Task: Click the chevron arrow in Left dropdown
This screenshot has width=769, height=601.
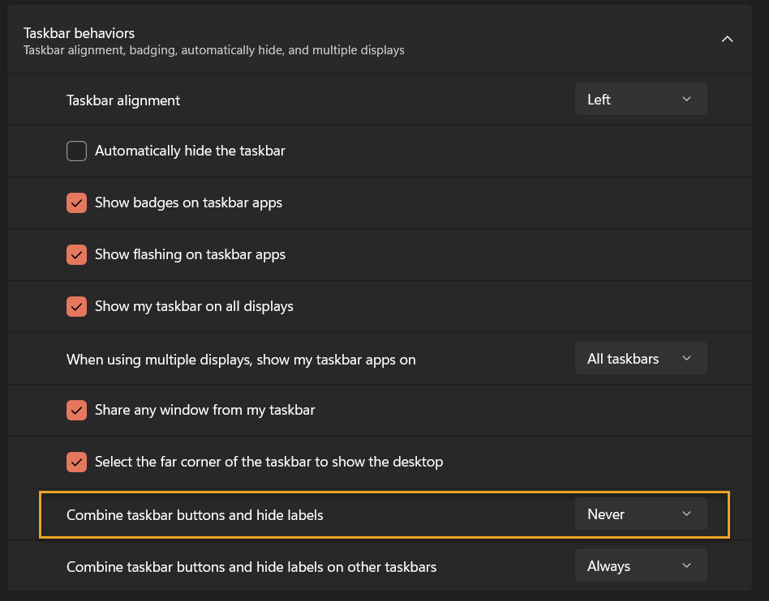Action: 686,100
